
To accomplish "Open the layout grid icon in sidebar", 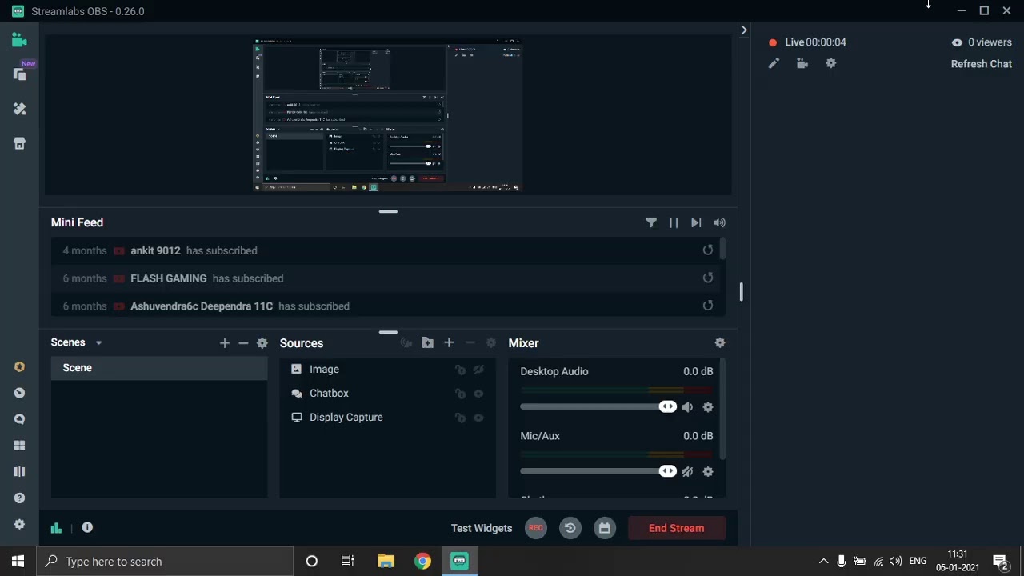I will (20, 446).
